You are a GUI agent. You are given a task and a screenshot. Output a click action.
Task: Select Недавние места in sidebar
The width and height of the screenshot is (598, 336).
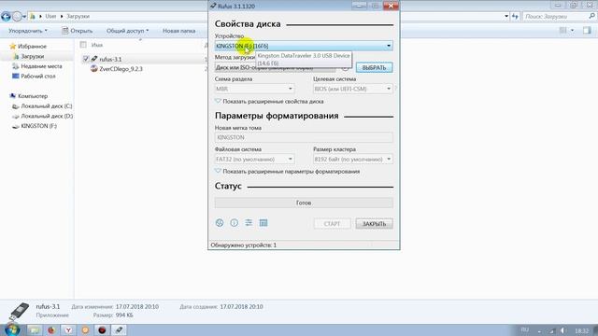click(41, 66)
